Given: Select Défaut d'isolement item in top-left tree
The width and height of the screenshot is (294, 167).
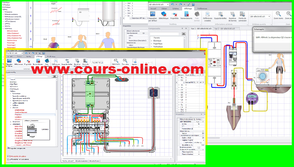Looking at the screenshot, I should click(13, 33).
